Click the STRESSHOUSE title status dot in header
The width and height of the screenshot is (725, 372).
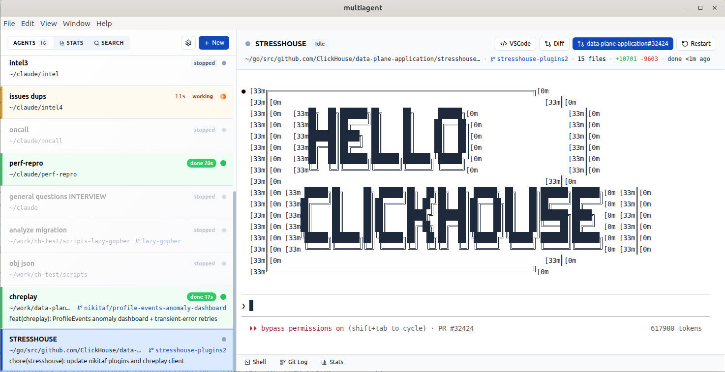(x=248, y=44)
